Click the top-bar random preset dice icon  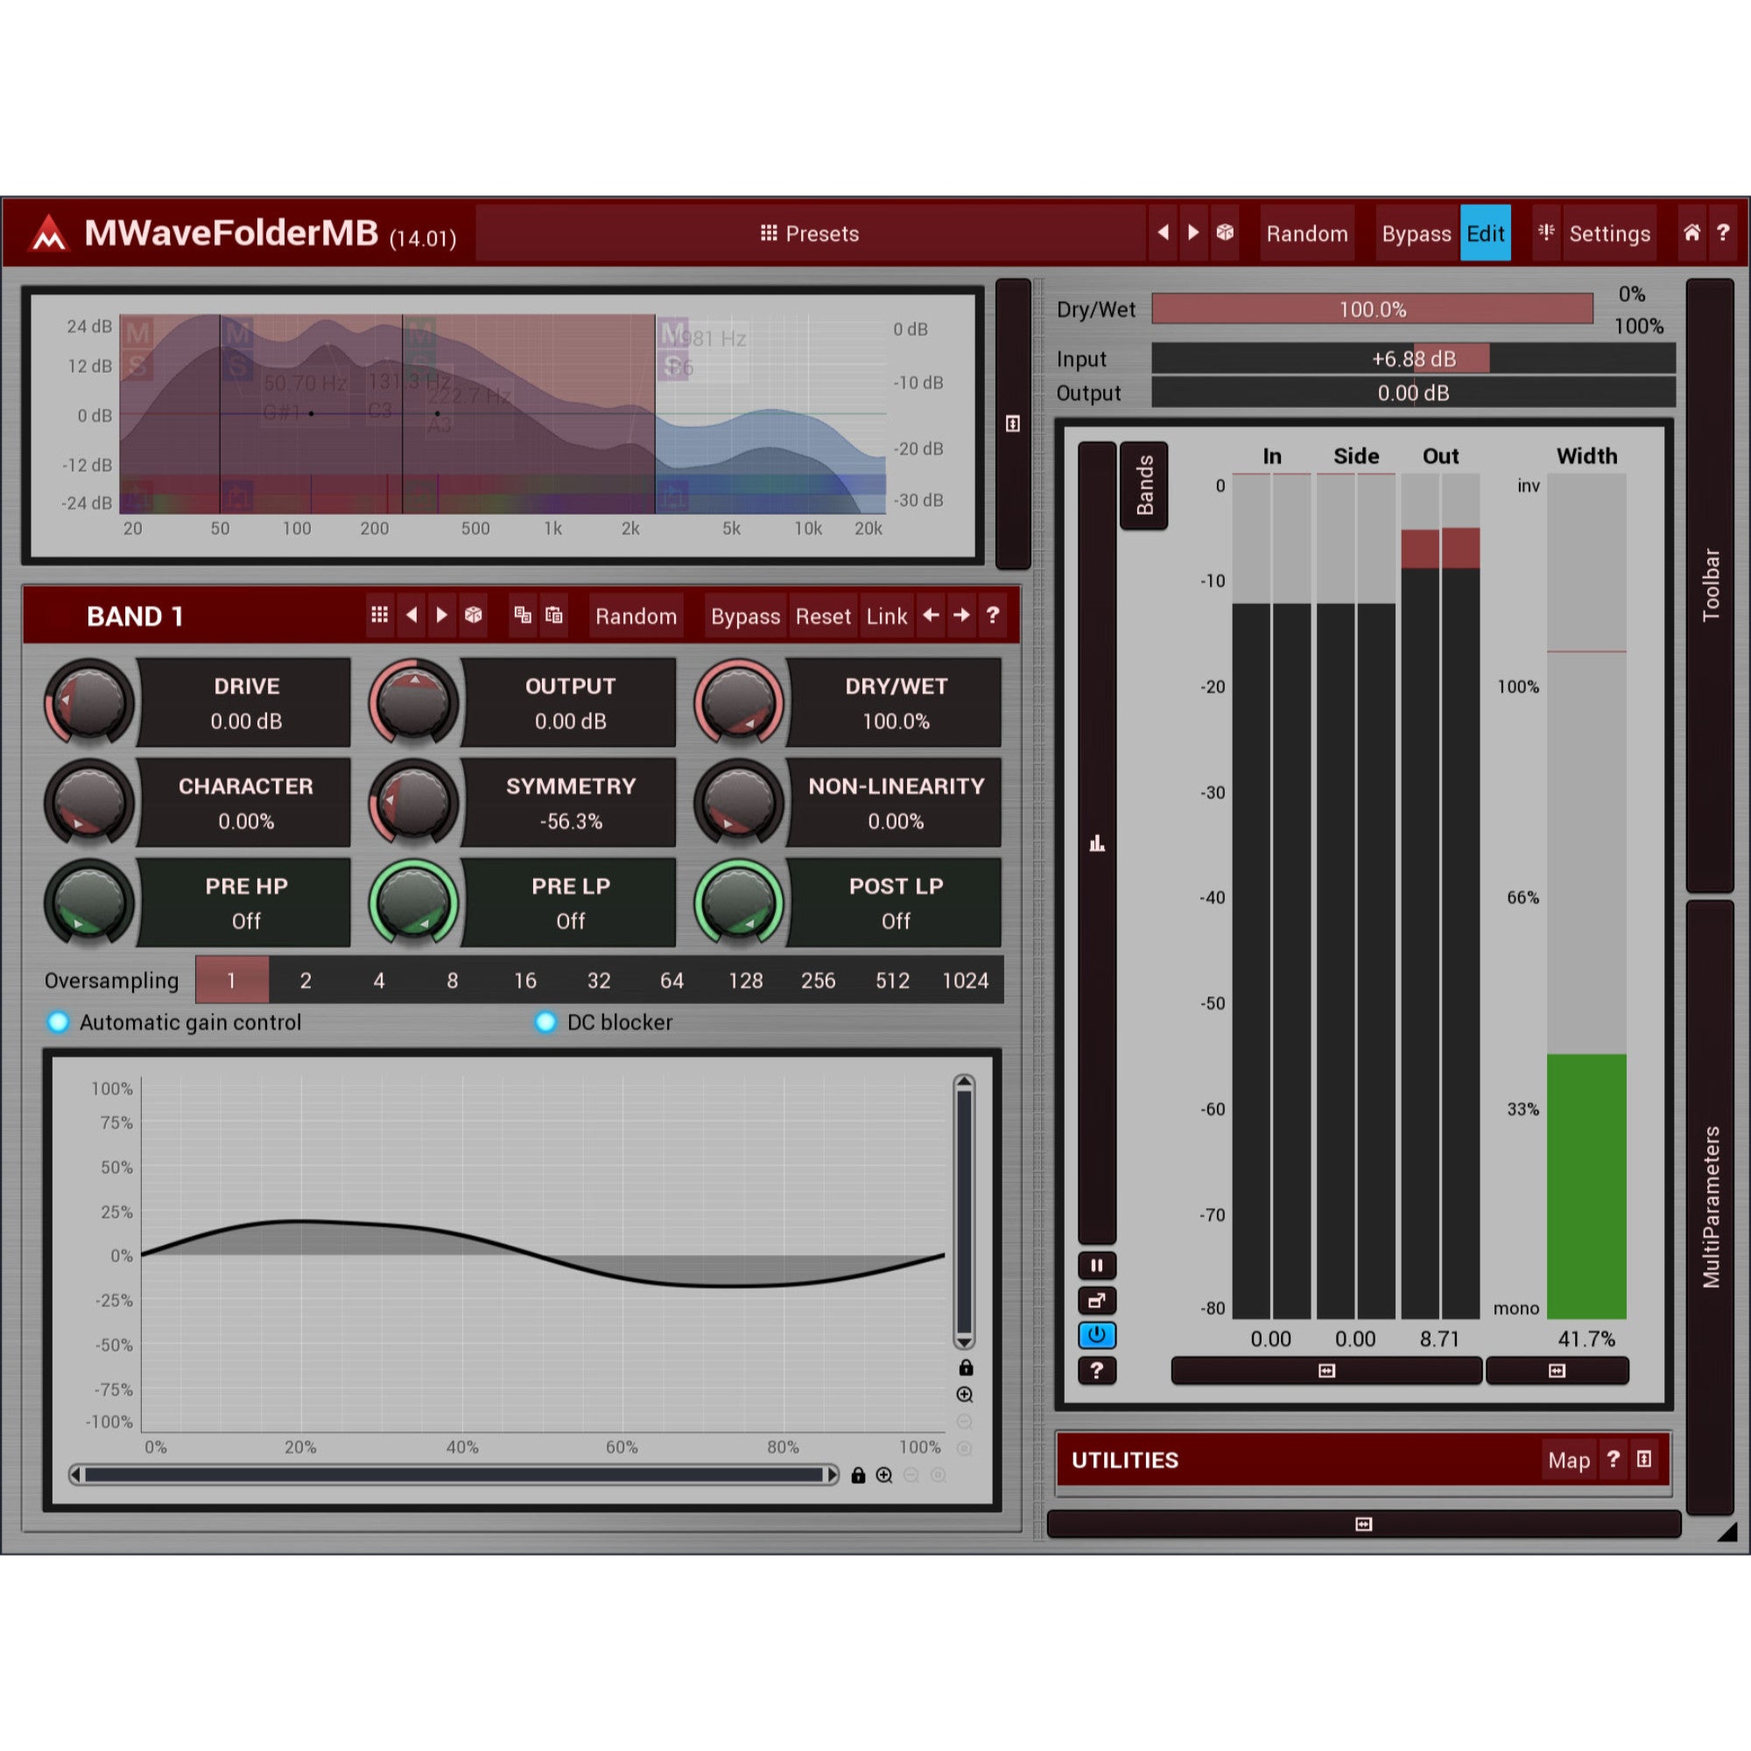pyautogui.click(x=1225, y=233)
